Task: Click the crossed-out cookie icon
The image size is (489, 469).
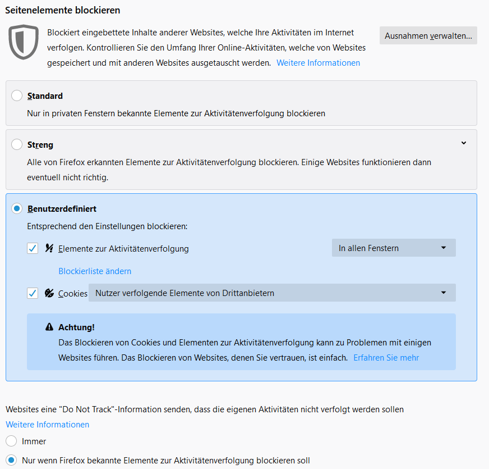Action: point(49,293)
